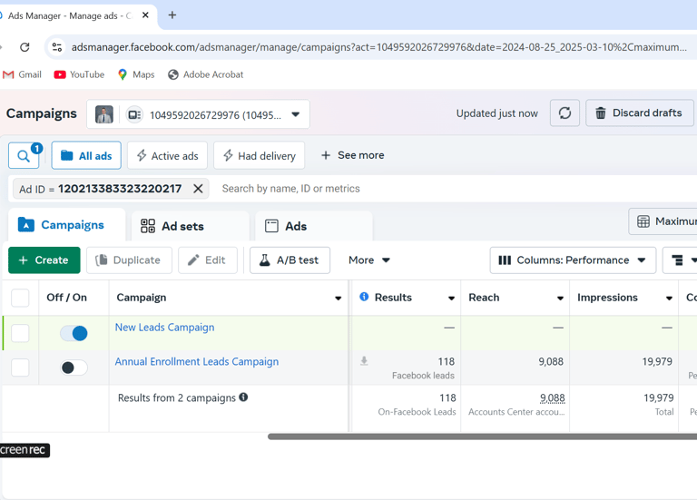Filter by Had delivery

[x=260, y=155]
